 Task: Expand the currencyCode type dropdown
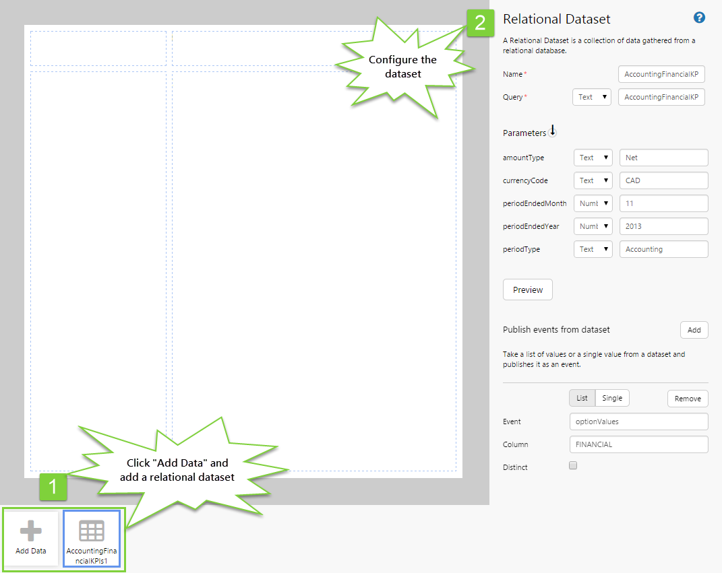tap(593, 180)
